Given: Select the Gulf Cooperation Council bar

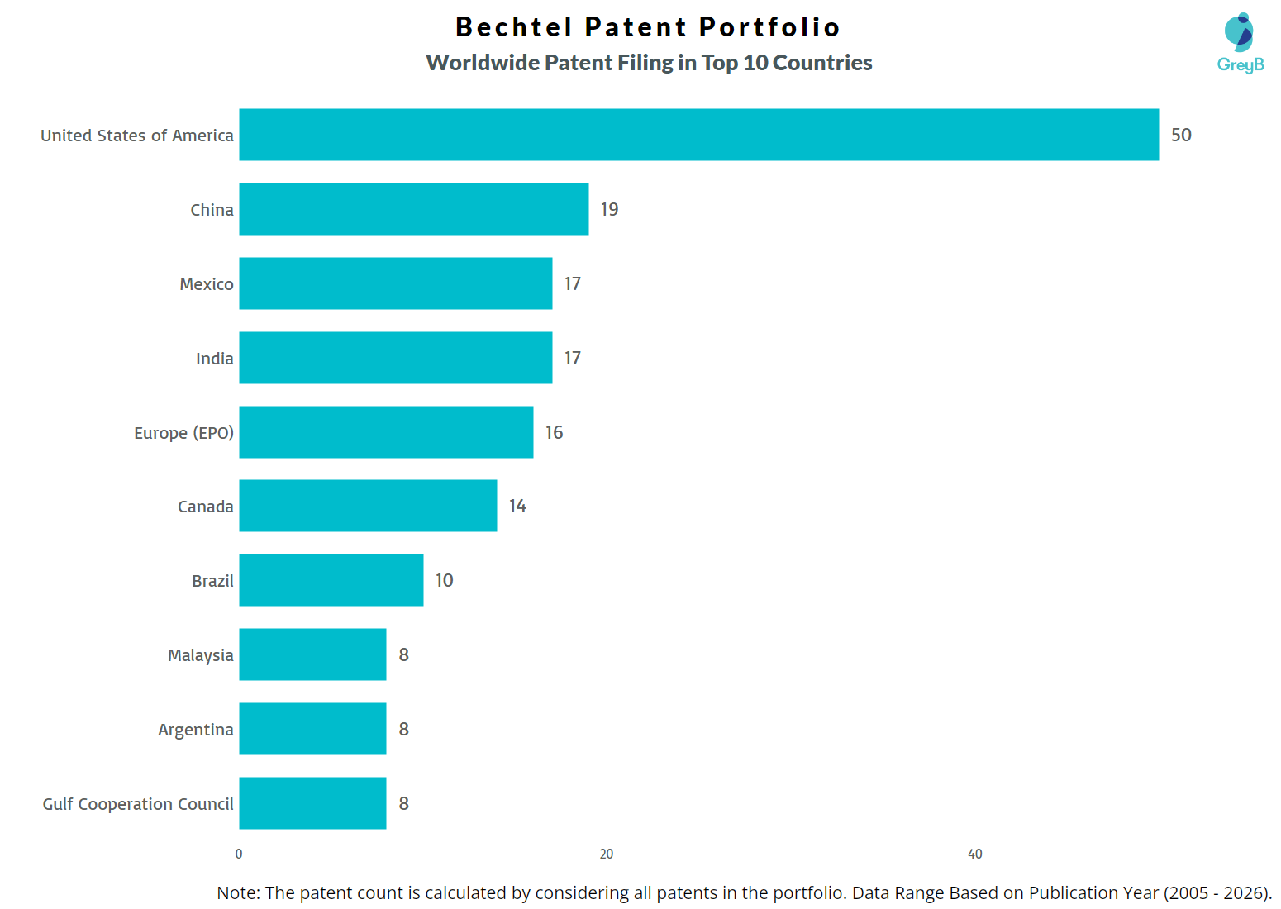Looking at the screenshot, I should pyautogui.click(x=312, y=803).
